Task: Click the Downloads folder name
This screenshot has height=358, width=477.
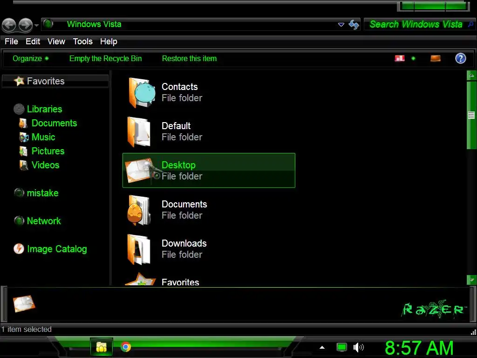Action: tap(184, 243)
